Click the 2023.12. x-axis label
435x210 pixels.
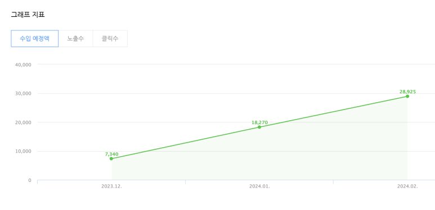(x=111, y=186)
